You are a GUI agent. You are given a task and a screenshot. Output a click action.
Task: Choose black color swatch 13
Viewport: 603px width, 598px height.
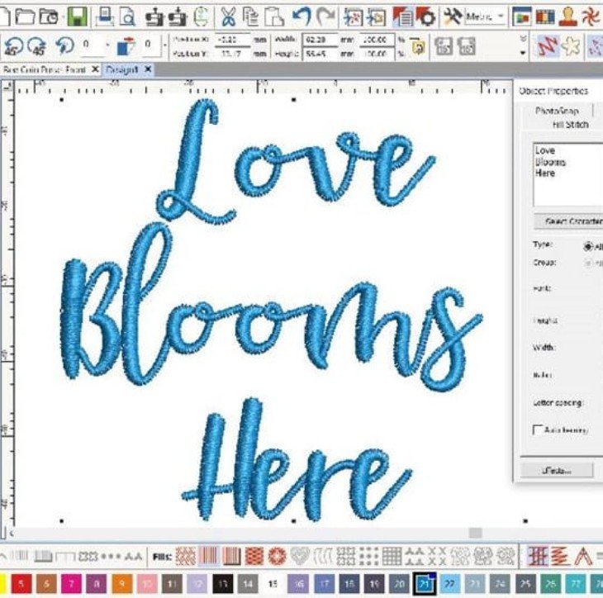click(223, 584)
